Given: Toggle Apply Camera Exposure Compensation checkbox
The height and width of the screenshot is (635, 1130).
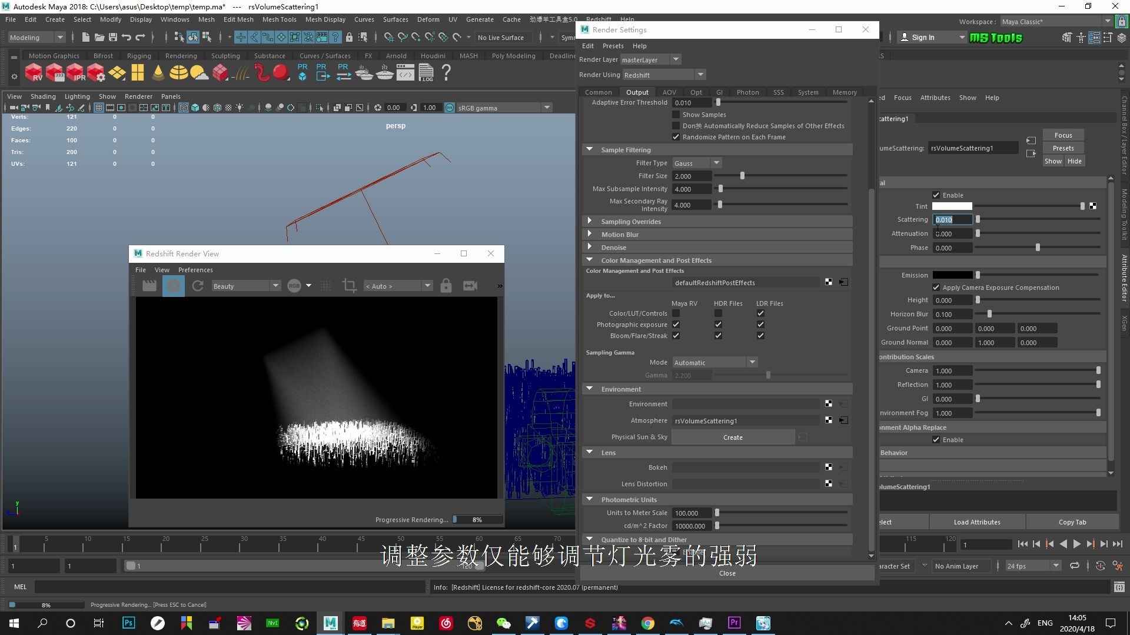Looking at the screenshot, I should [x=936, y=288].
